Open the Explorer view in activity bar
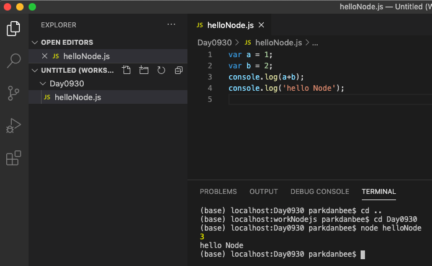Image resolution: width=432 pixels, height=266 pixels. tap(14, 29)
